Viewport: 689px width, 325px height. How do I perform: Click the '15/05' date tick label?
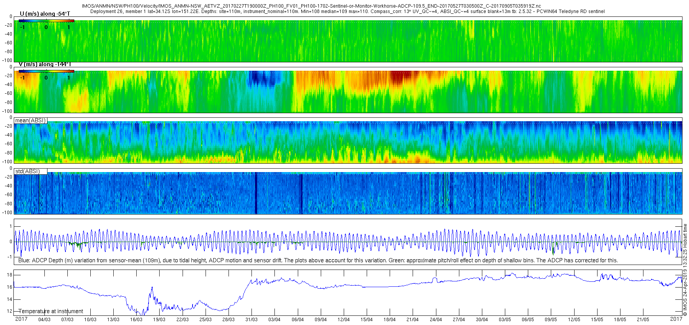[597, 320]
